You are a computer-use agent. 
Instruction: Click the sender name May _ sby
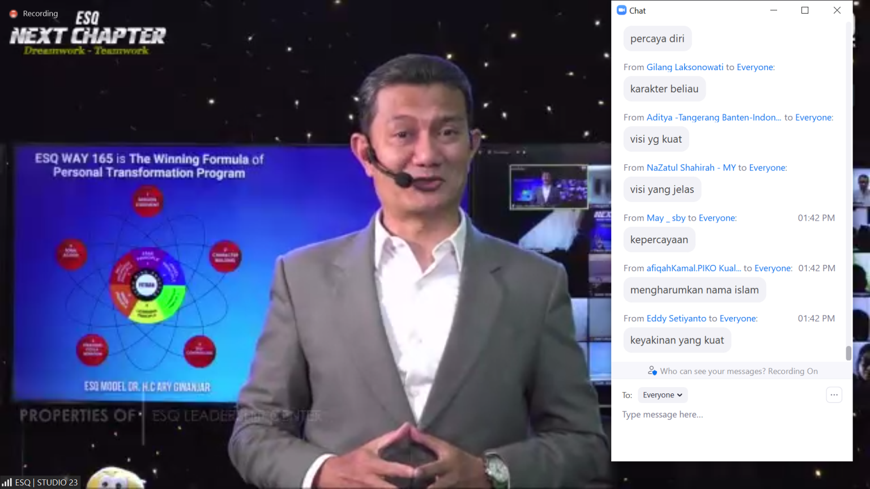pos(666,218)
